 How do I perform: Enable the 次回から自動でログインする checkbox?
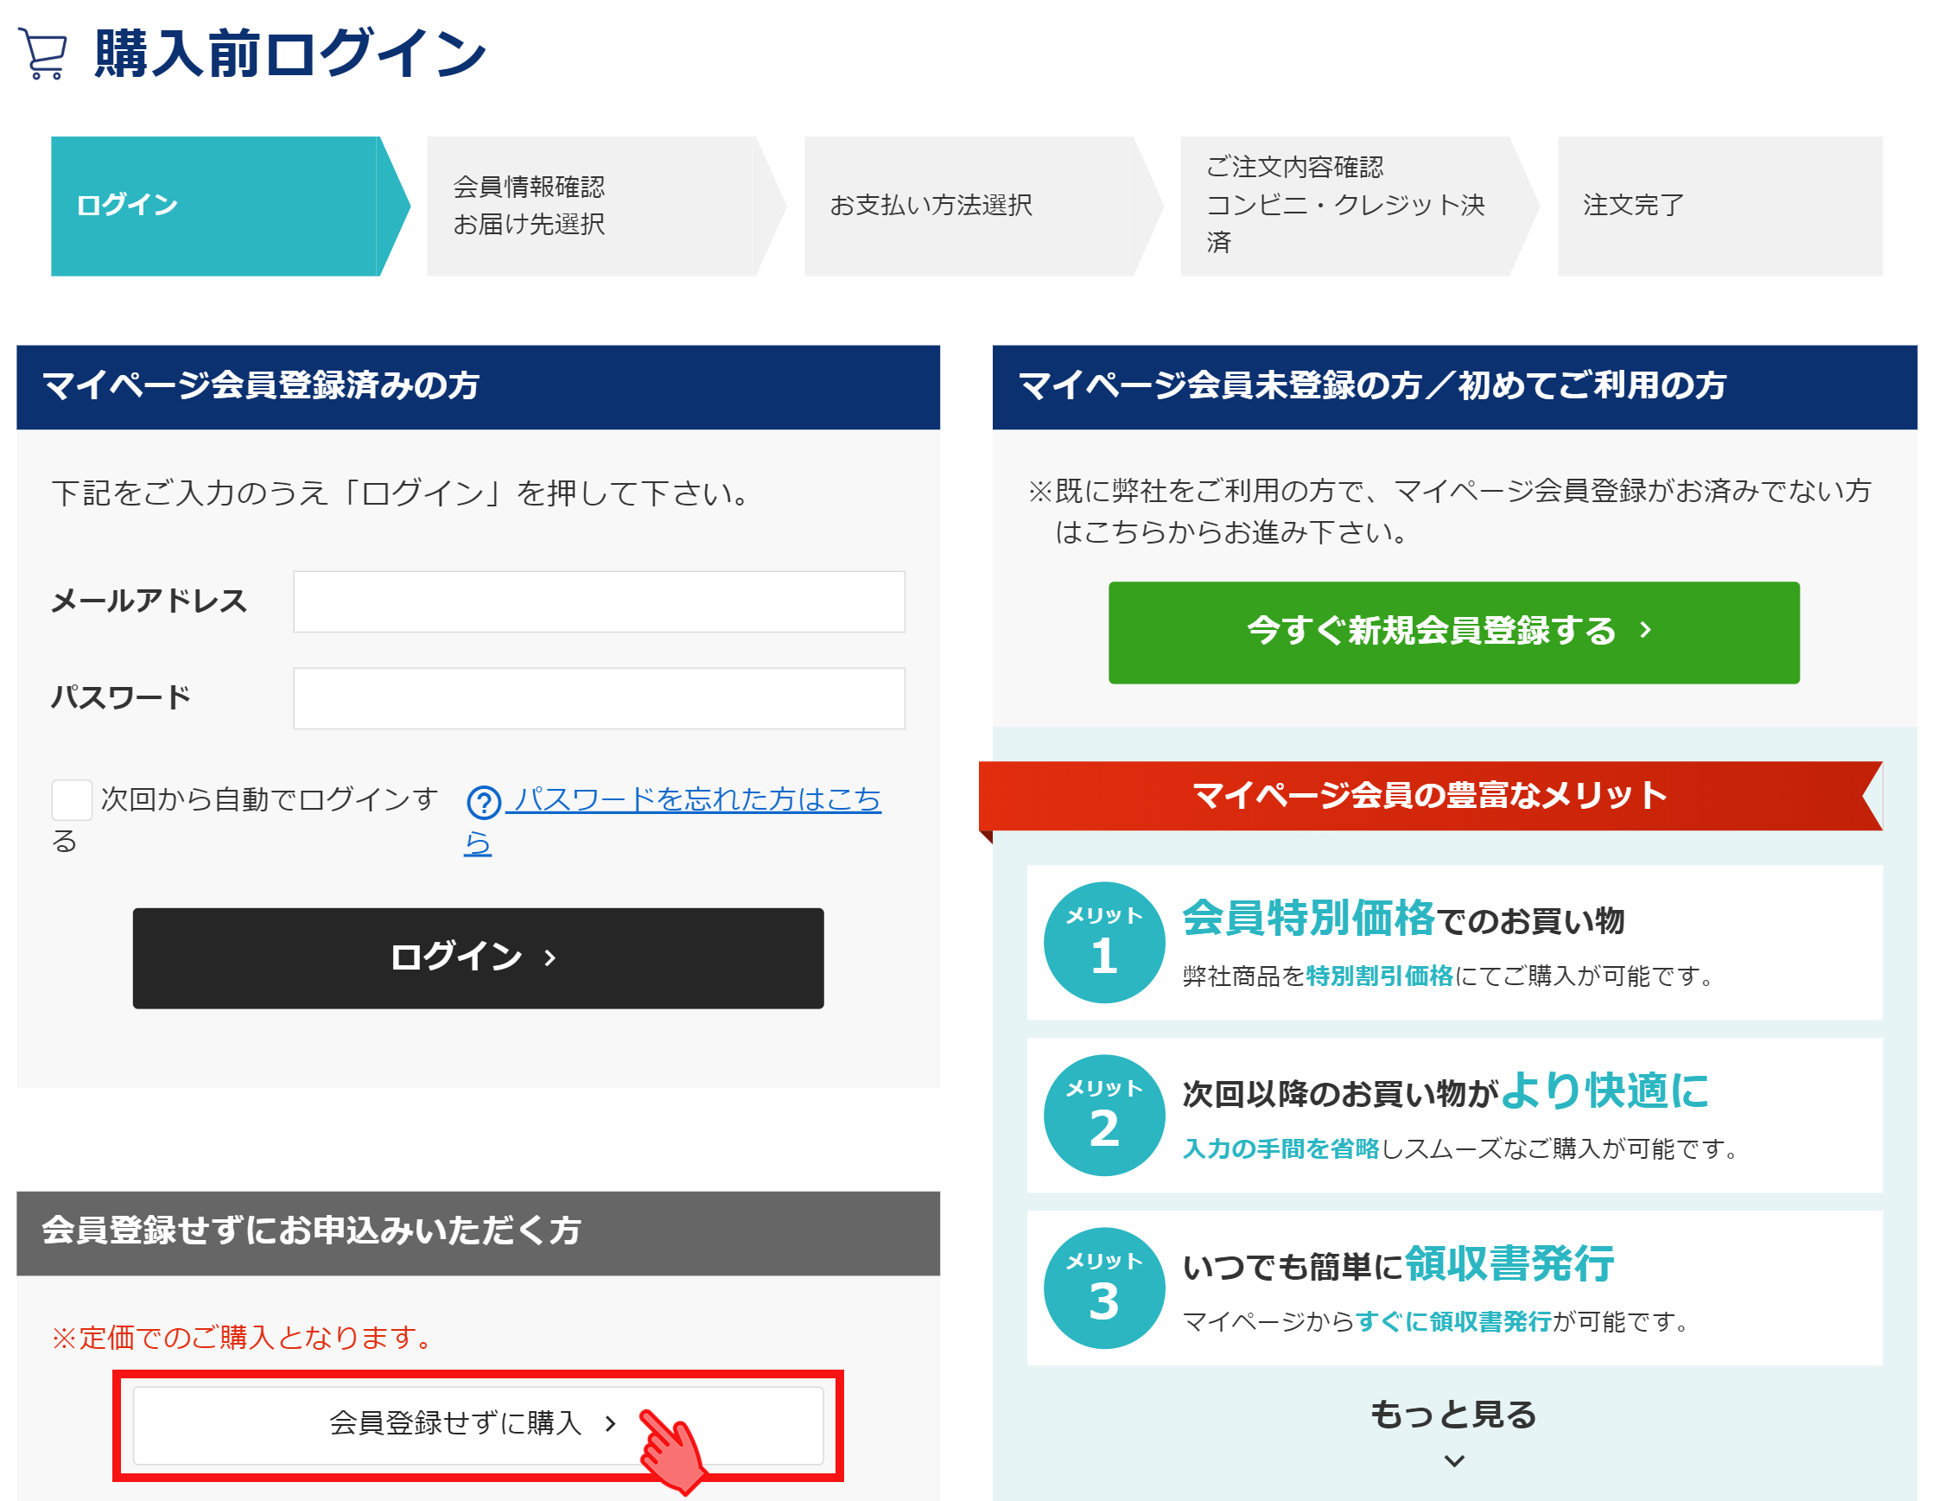(x=72, y=800)
